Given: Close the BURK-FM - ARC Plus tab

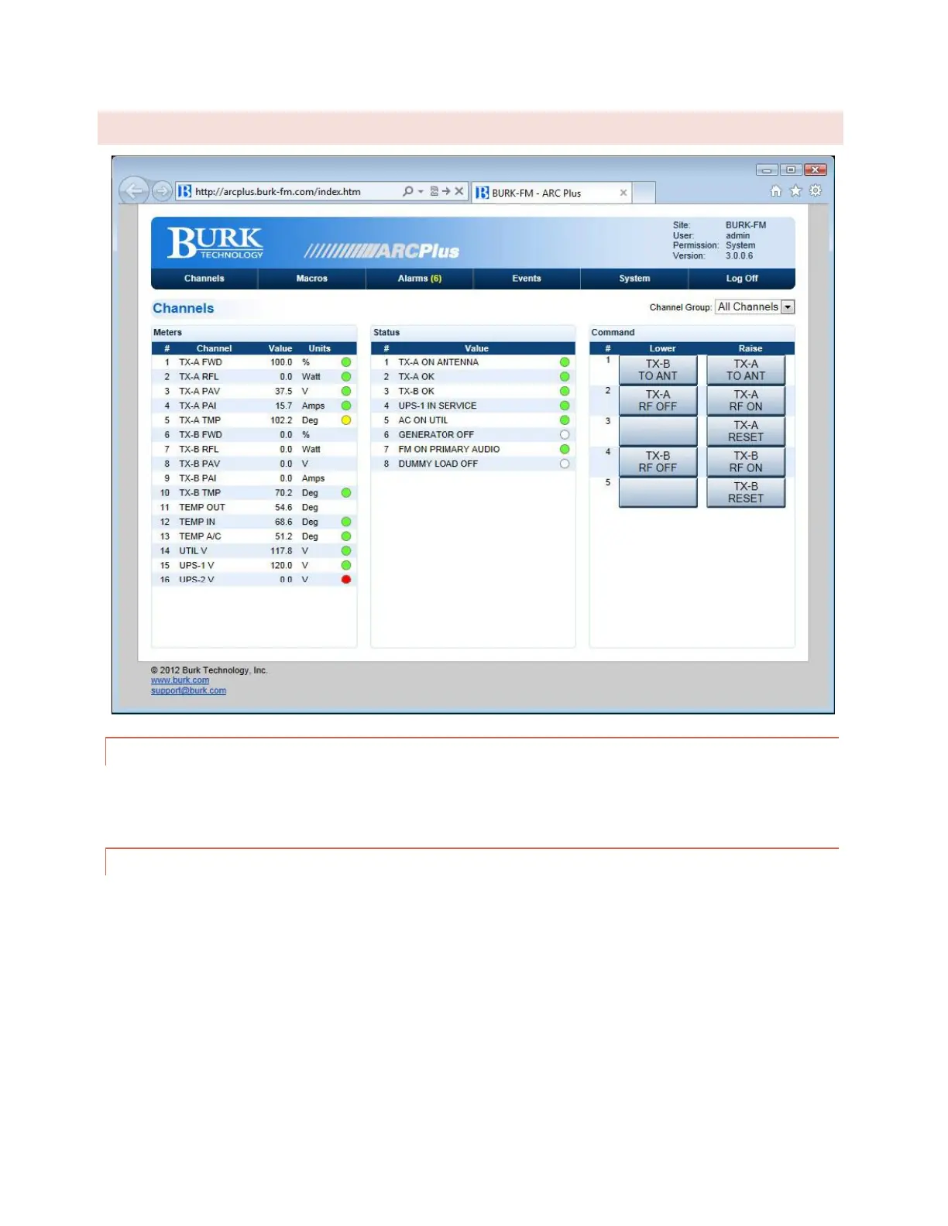Looking at the screenshot, I should (623, 193).
